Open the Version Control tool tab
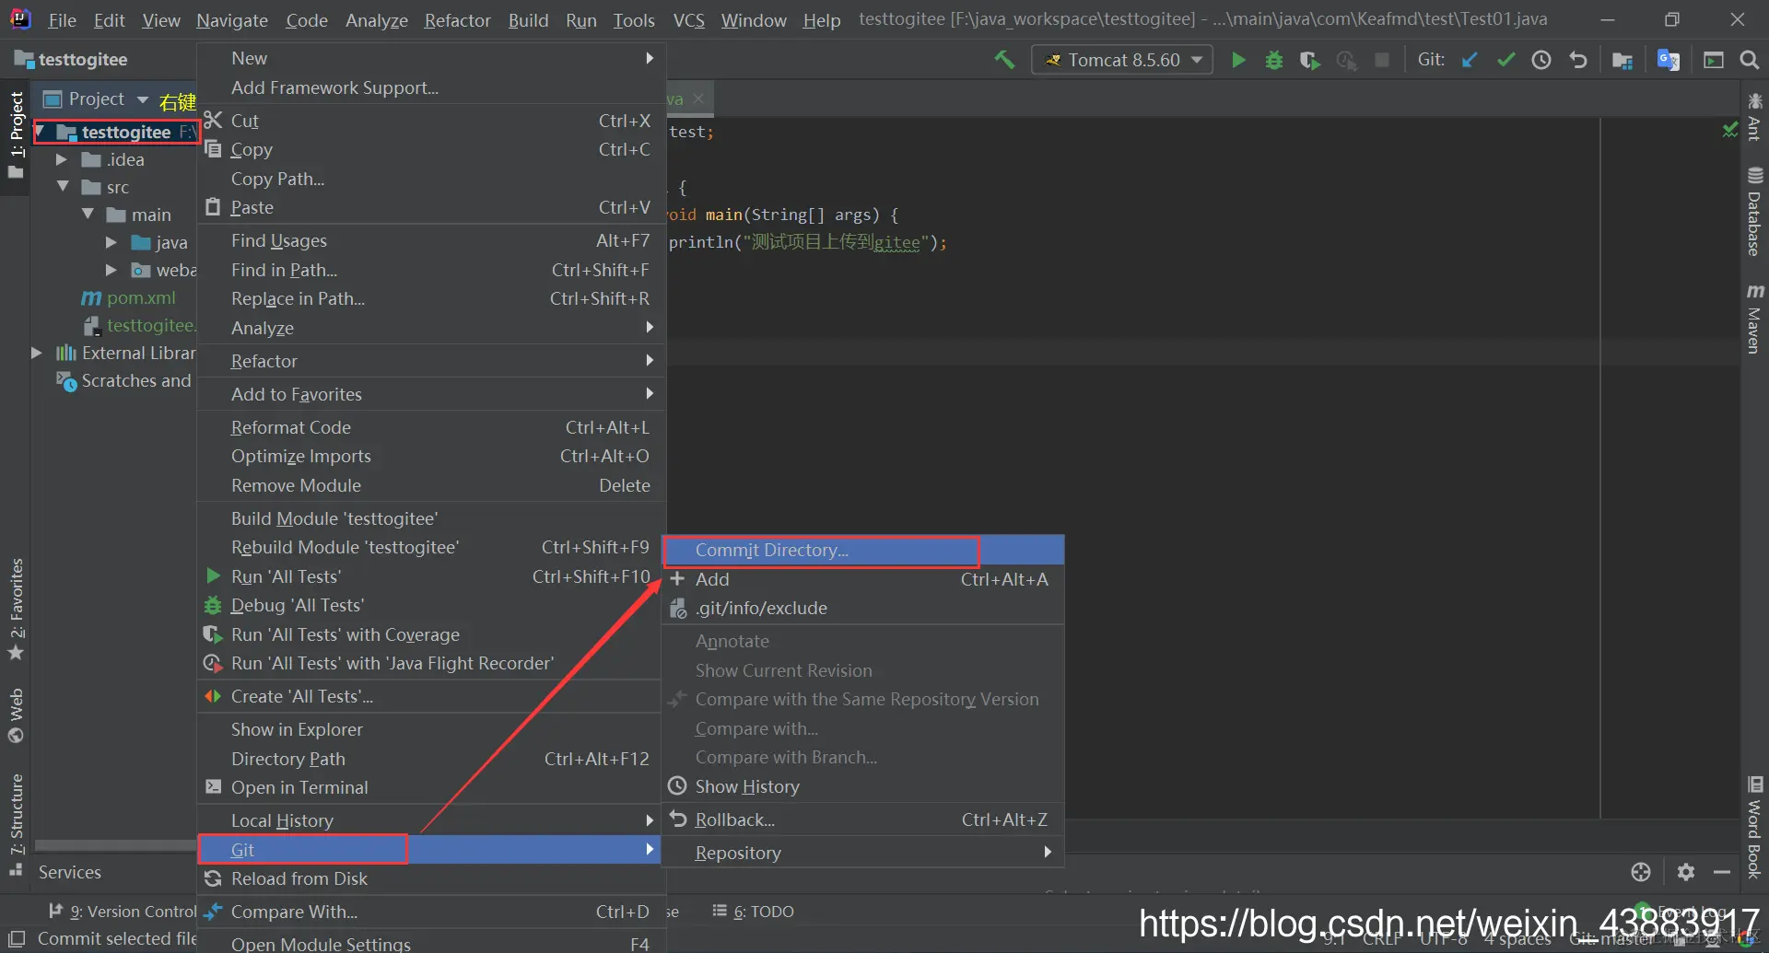 (x=123, y=912)
